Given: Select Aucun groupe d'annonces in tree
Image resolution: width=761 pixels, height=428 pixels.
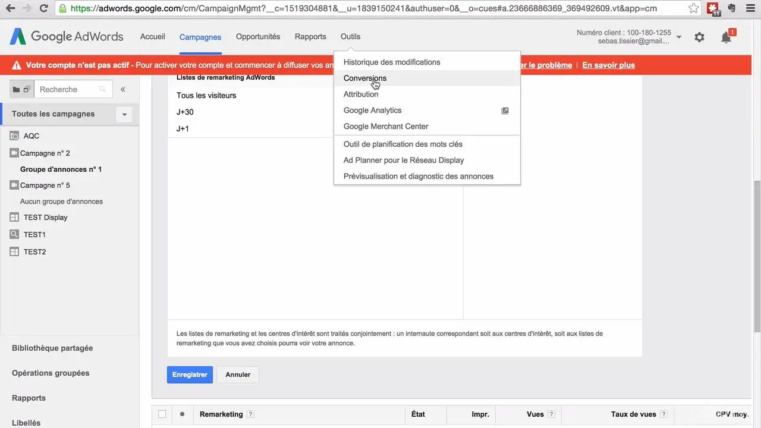Looking at the screenshot, I should coord(61,202).
